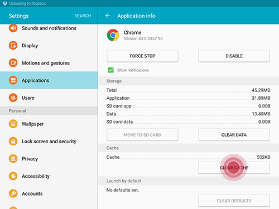
Task: Tap the No defaults set text
Action: (x=123, y=190)
